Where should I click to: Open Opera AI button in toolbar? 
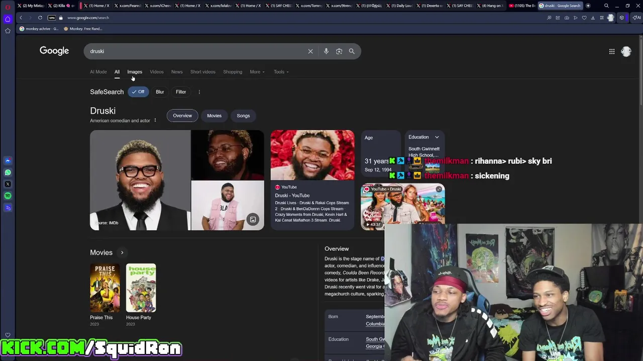pyautogui.click(x=636, y=18)
